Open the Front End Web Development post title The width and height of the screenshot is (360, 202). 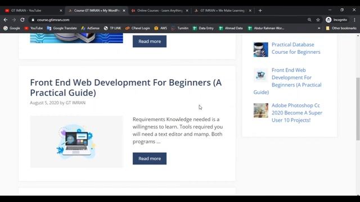(126, 88)
